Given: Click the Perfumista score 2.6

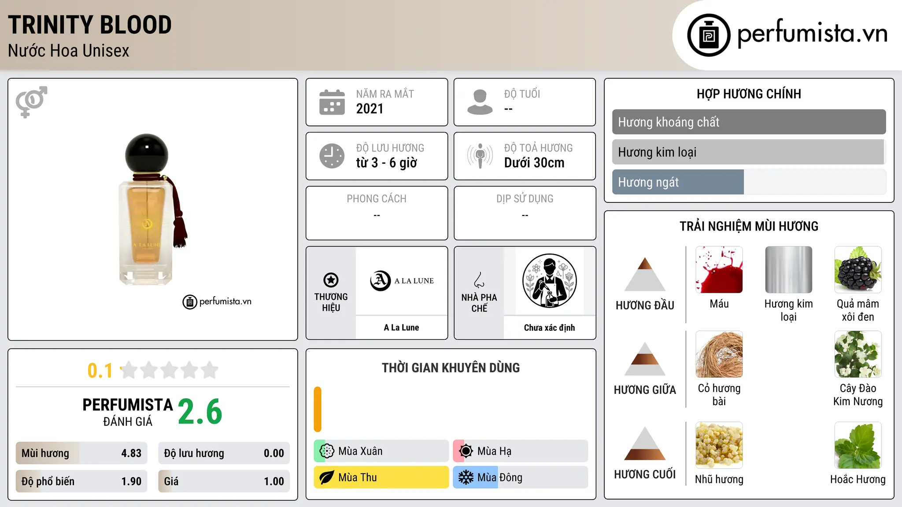Looking at the screenshot, I should [200, 412].
